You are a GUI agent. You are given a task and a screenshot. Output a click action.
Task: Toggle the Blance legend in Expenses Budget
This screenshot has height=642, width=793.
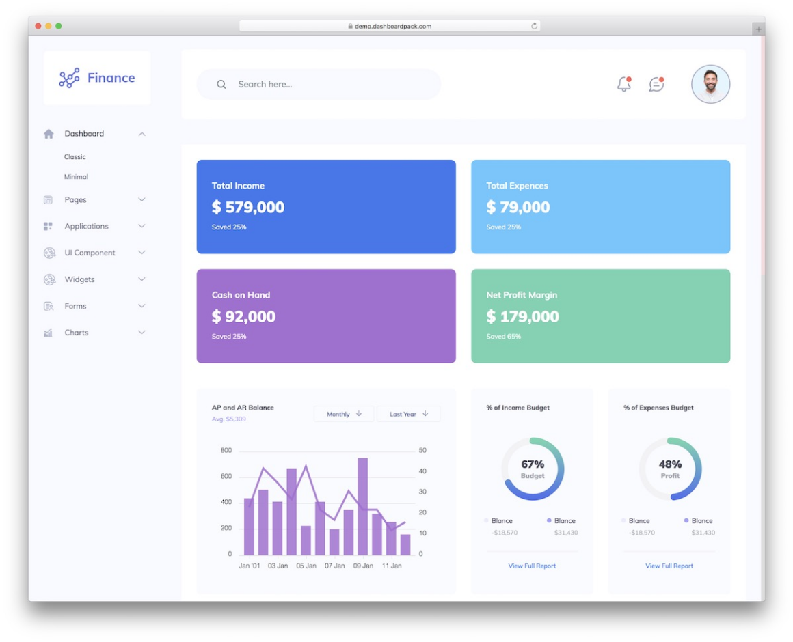[637, 520]
